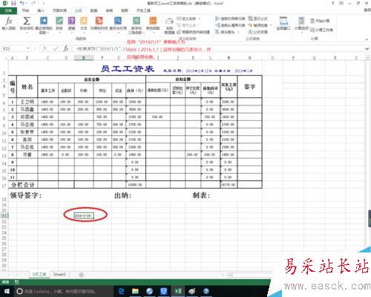371x297 pixels.
Task: Click Calculate Sheet (计算工作表)
Action: point(321,30)
